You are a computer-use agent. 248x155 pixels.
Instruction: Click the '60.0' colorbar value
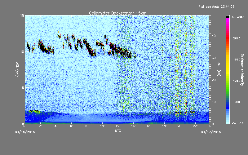237,102
